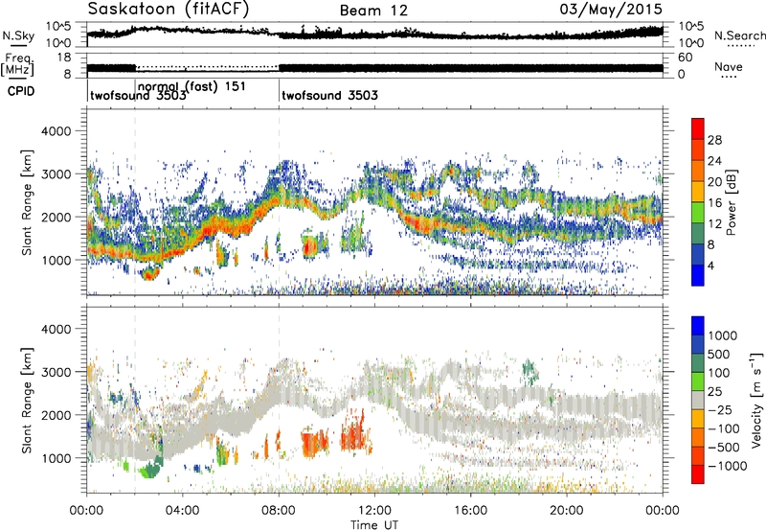The image size is (766, 531).
Task: Click the '3000' tick on velocity panel axis
Action: [56, 372]
